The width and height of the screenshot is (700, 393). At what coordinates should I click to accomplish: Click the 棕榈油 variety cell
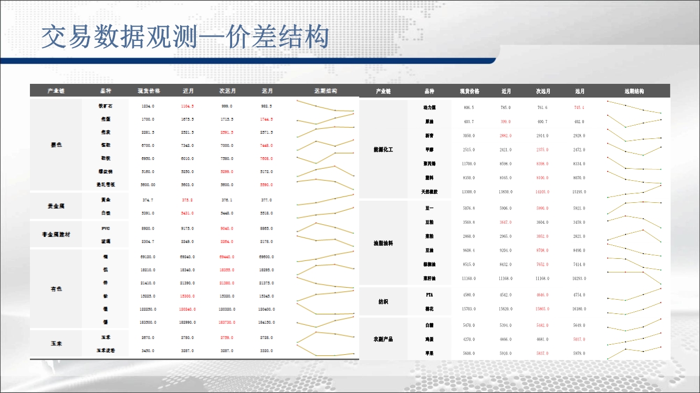(x=430, y=265)
